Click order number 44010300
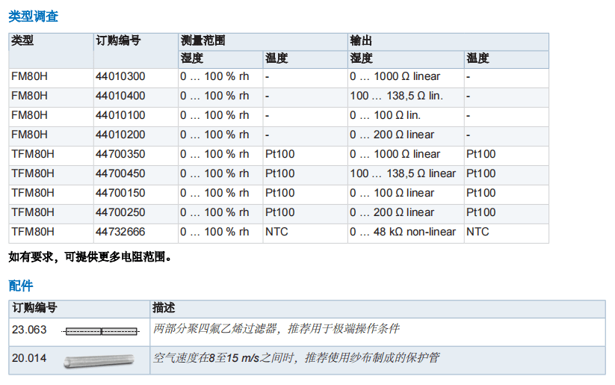 pos(120,76)
